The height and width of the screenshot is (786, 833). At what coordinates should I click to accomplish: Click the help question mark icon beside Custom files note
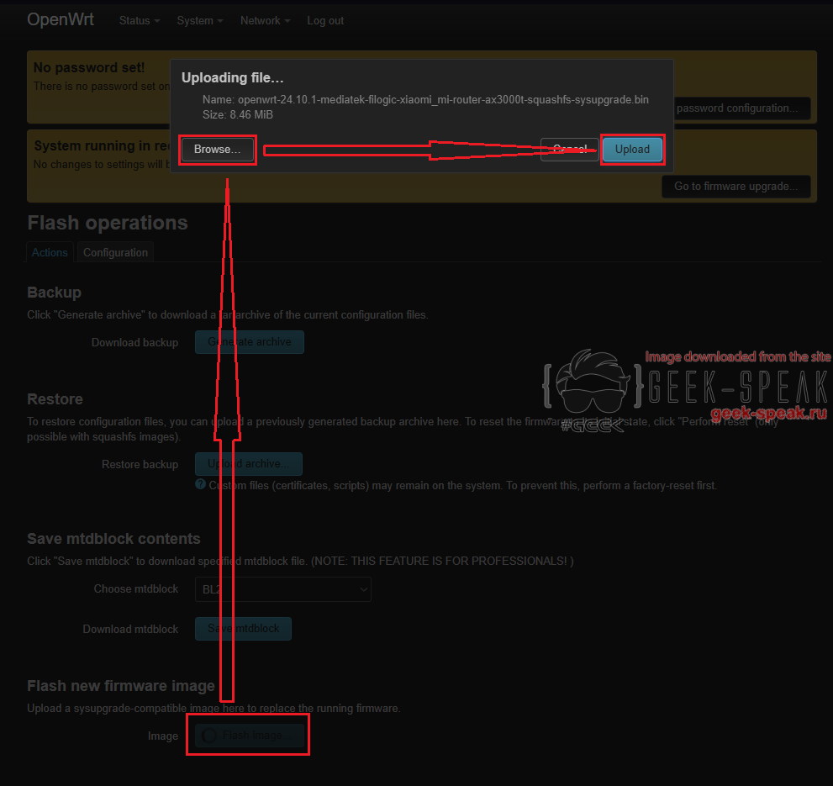pyautogui.click(x=200, y=484)
